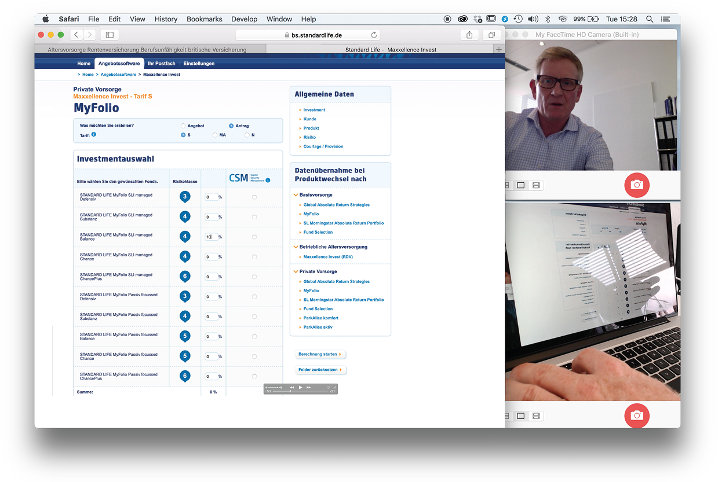
Task: Click Safari's forward navigation arrow
Action: 89,35
